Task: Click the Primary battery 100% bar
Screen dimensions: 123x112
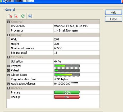Action: coord(67,92)
